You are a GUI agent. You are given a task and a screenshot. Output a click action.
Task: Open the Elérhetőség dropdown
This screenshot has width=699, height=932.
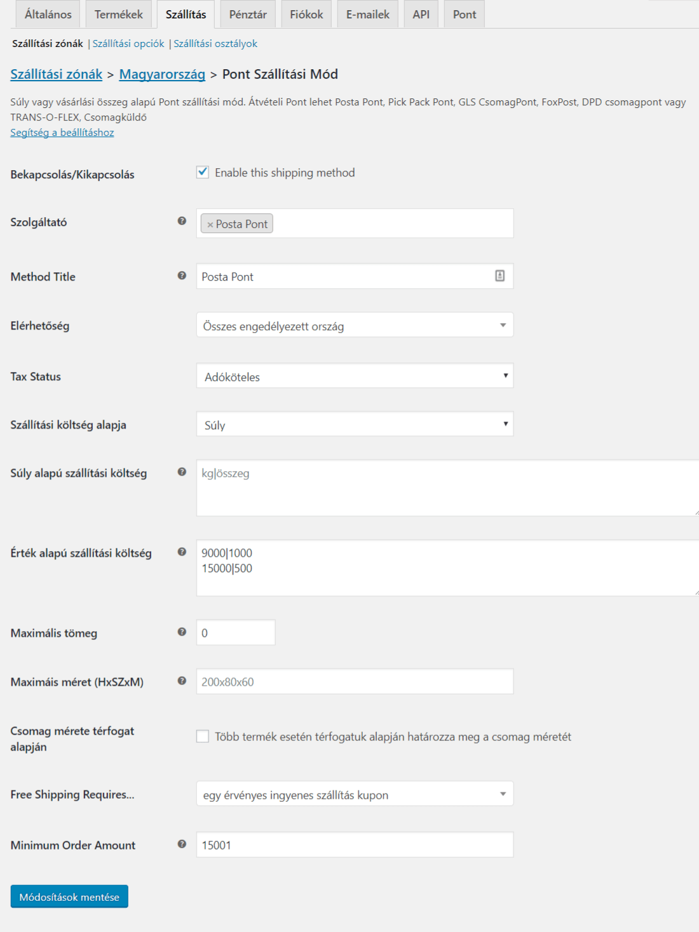pos(355,325)
